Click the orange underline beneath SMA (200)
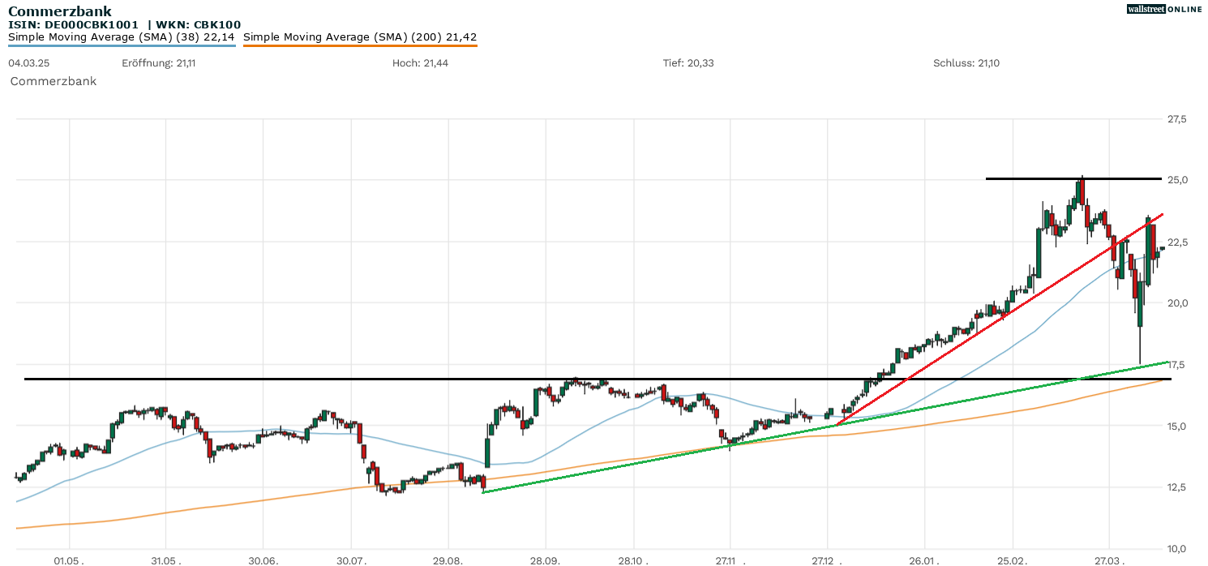 (360, 45)
